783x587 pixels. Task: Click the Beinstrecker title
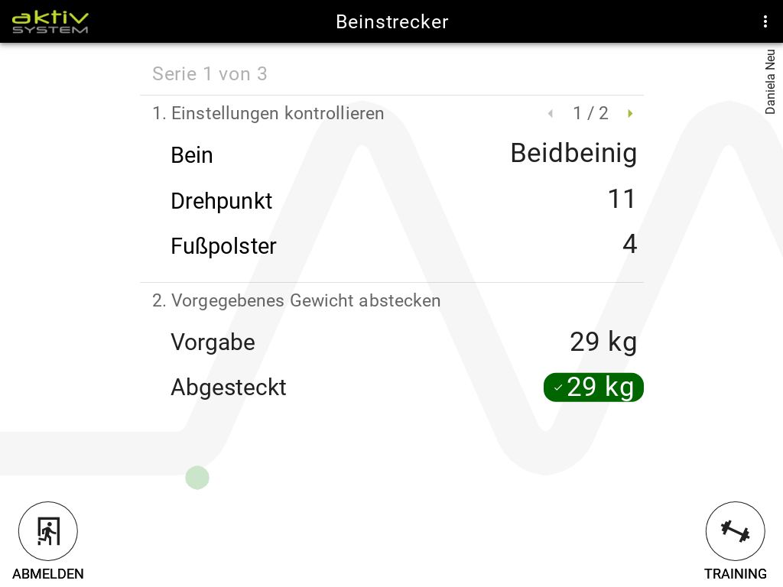pyautogui.click(x=391, y=21)
